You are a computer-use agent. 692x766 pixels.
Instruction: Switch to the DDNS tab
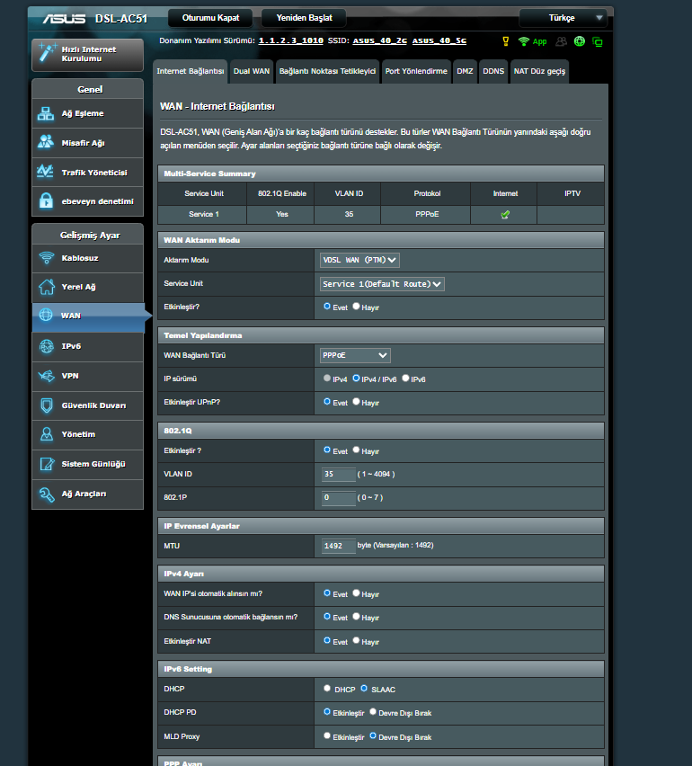(x=493, y=71)
